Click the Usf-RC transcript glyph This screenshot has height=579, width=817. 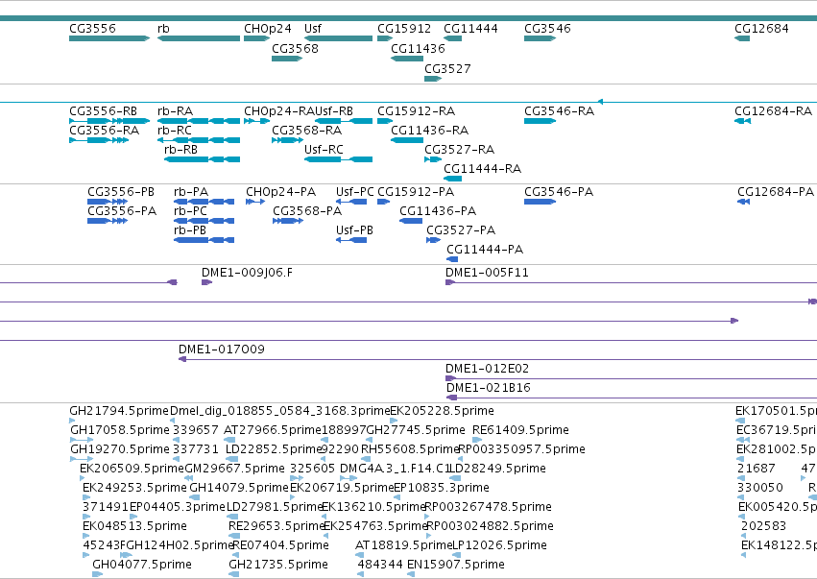tap(338, 159)
